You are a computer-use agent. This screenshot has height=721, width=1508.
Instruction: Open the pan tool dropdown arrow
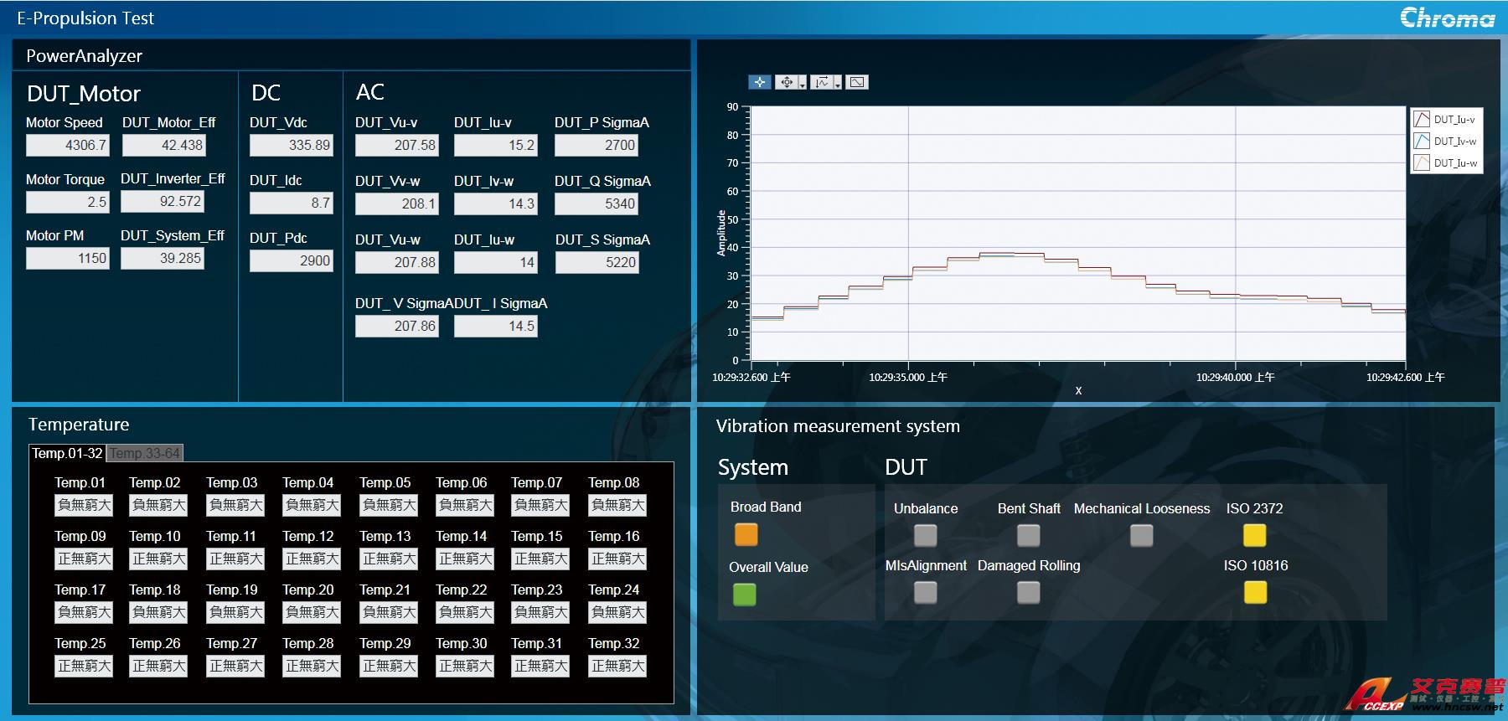[803, 84]
